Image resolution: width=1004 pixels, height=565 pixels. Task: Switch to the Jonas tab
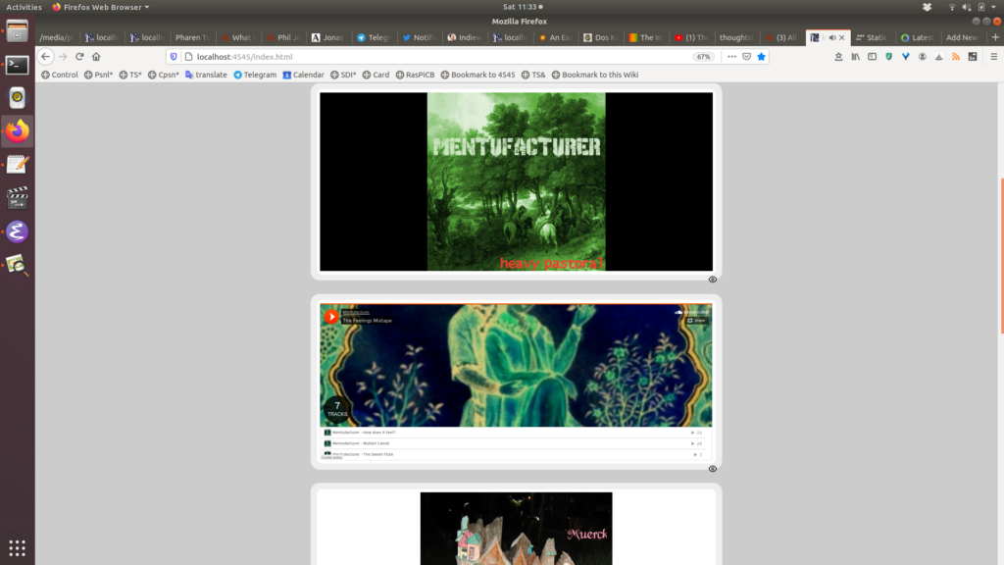point(327,38)
